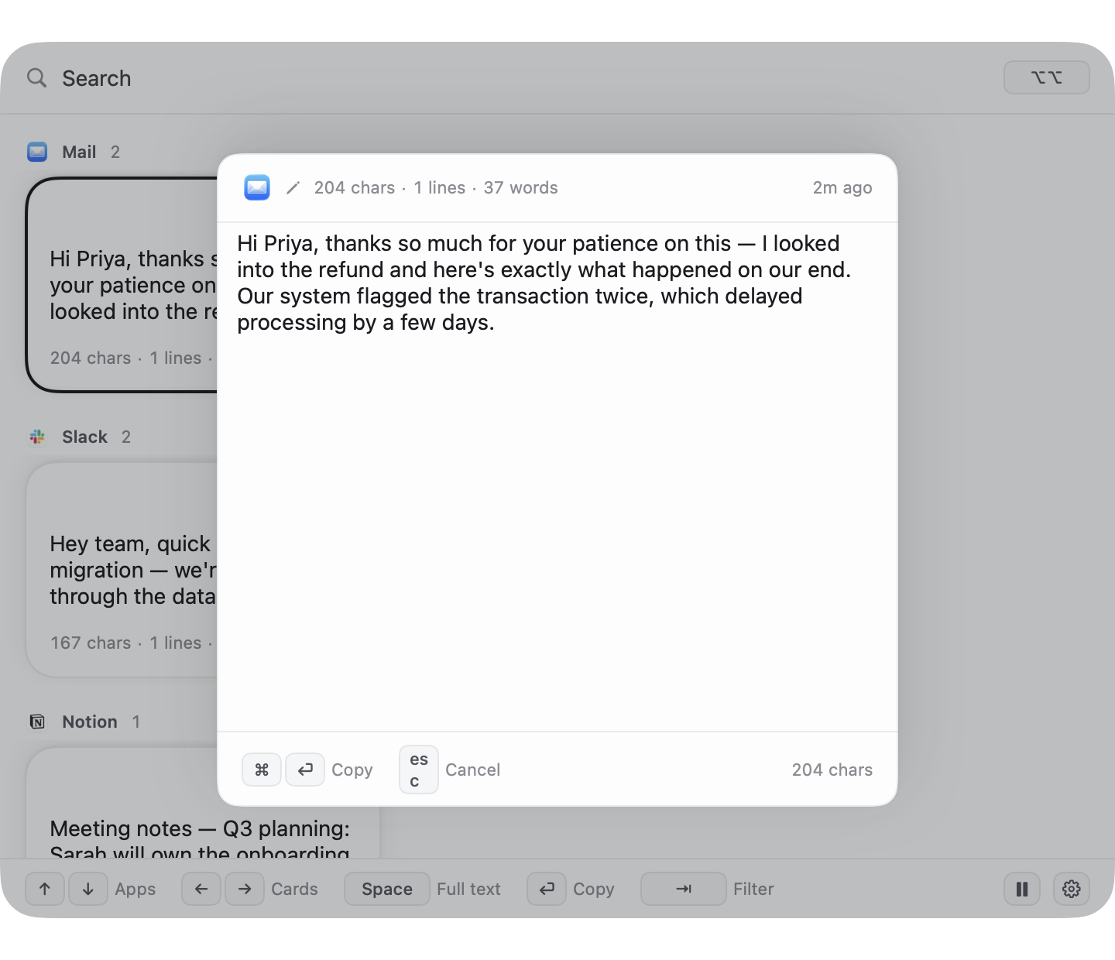Click Copy in the preview popup footer
This screenshot has height=960, width=1115.
(x=352, y=770)
